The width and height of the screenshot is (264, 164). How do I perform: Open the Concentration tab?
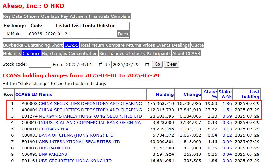pyautogui.click(x=83, y=53)
